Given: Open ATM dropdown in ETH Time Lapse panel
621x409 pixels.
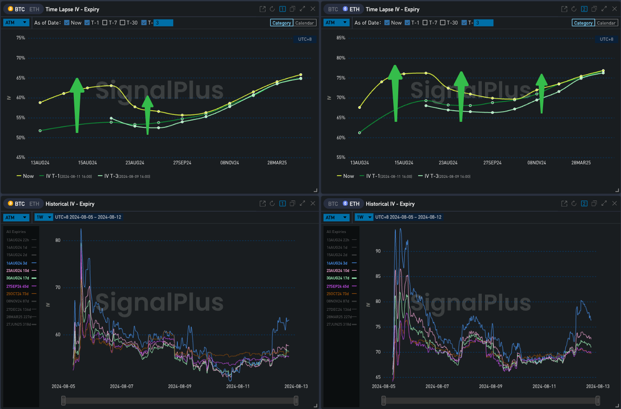Looking at the screenshot, I should point(337,23).
